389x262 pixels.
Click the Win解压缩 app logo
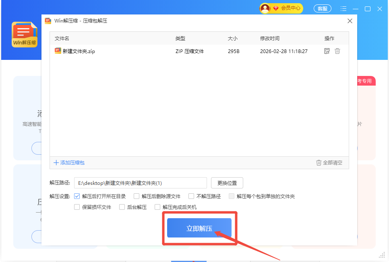pyautogui.click(x=25, y=35)
